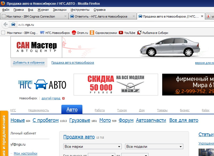Open the Инструменты menu
This screenshot has width=214, height=156.
click(80, 10)
